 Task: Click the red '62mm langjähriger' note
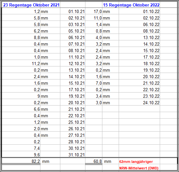(x=136, y=162)
